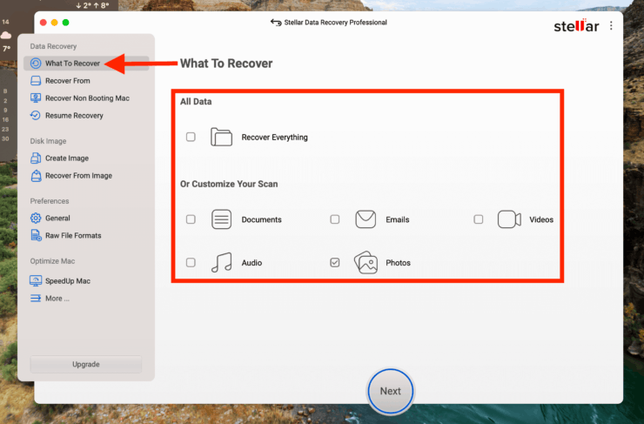Click the Emails envelope icon
Viewport: 644px width, 424px height.
[366, 219]
